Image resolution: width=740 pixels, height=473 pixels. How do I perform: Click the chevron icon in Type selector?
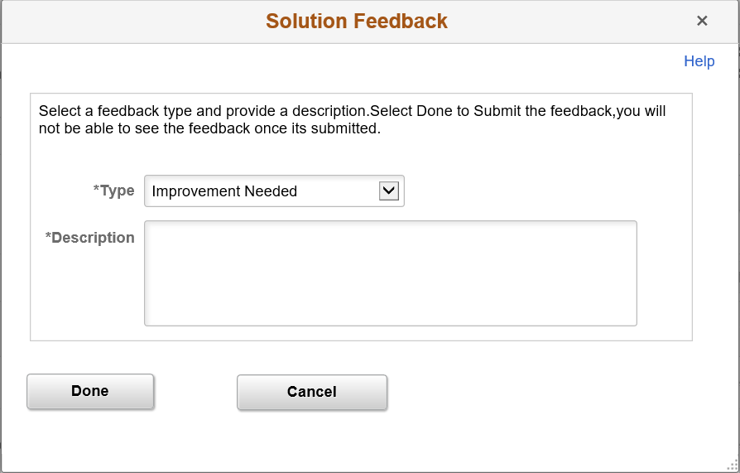coord(389,191)
